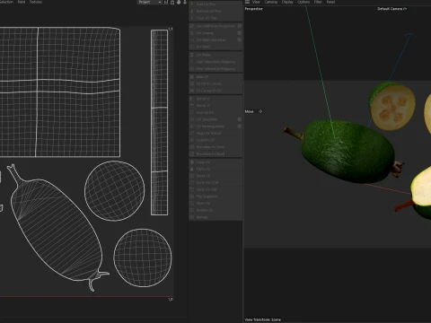
Task: Choose Mirror U
Action: pos(215,99)
